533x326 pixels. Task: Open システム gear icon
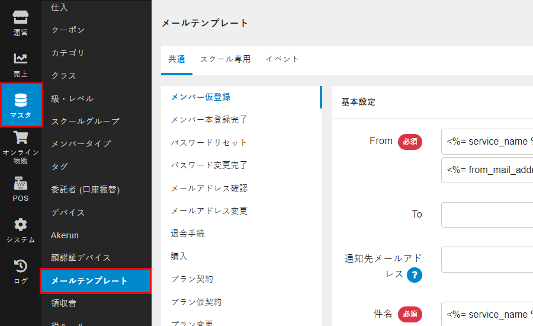tap(21, 225)
